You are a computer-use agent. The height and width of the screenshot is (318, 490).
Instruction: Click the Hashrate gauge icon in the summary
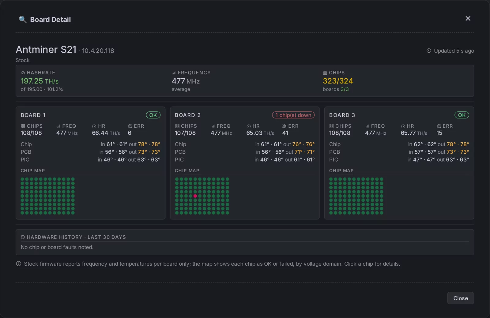coord(23,73)
